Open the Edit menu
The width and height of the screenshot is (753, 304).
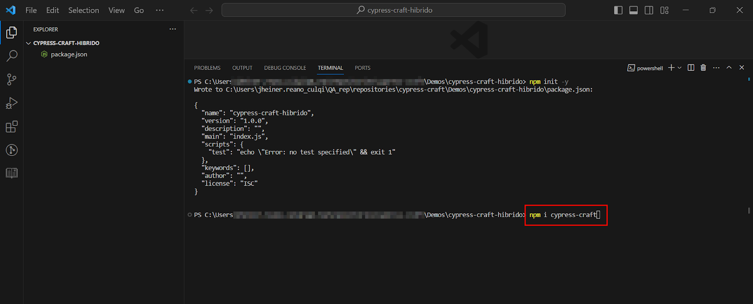pyautogui.click(x=53, y=10)
